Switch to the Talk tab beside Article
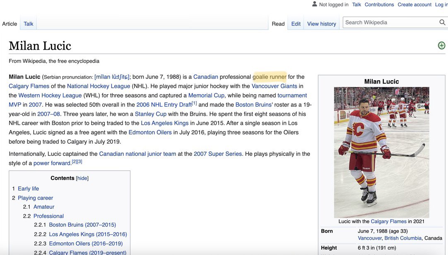The width and height of the screenshot is (448, 255). tap(28, 24)
